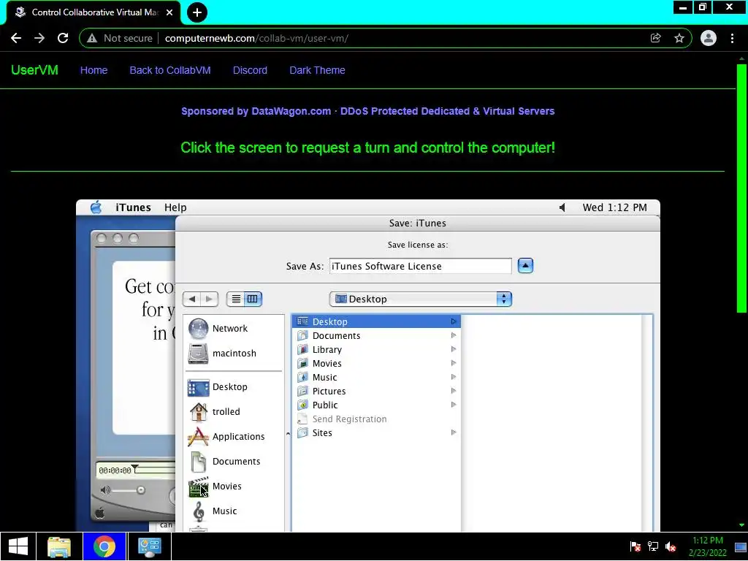Open File Explorer from the taskbar
Image resolution: width=748 pixels, height=561 pixels.
(59, 546)
